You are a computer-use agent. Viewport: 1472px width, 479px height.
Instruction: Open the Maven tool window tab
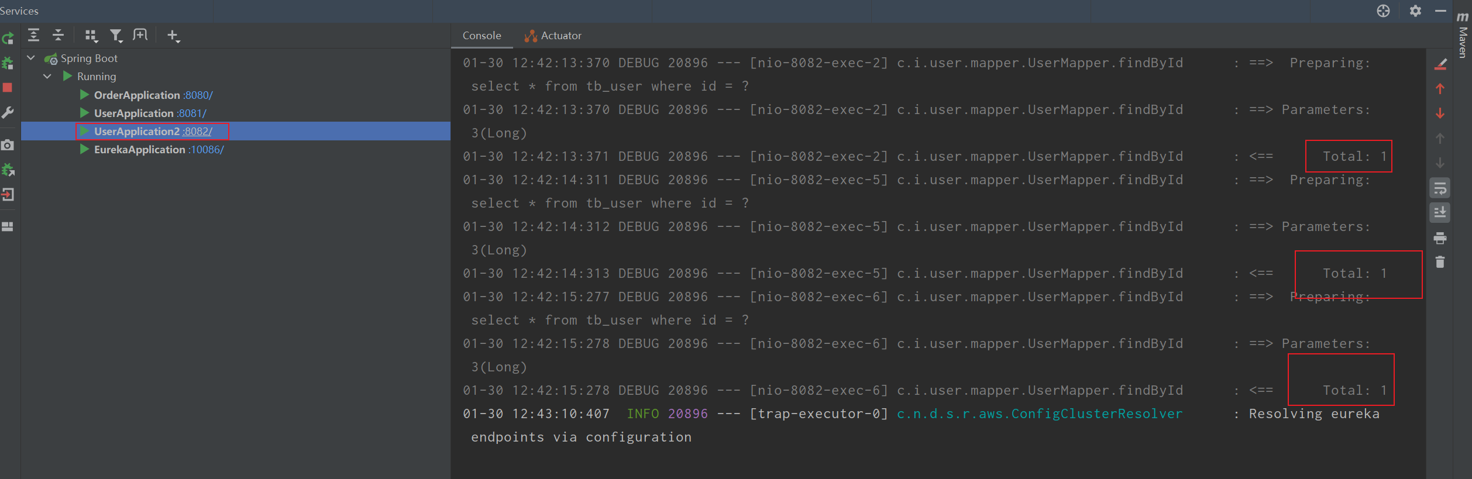1463,35
